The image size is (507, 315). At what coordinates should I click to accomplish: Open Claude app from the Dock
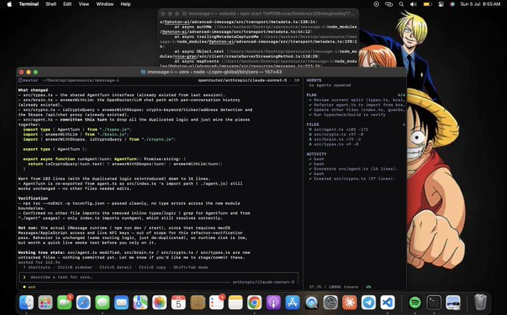click(x=350, y=302)
